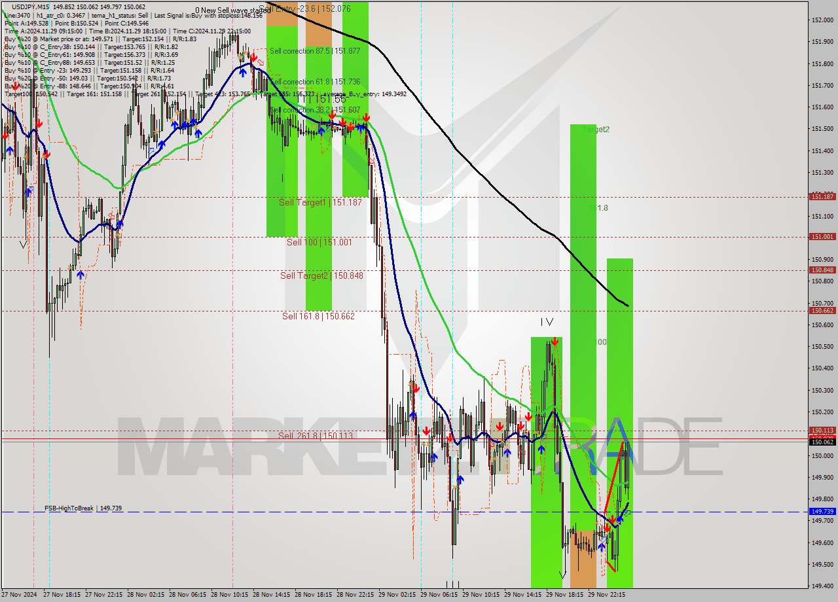
Task: Click the red 150.848 price tag on axis
Action: point(822,270)
